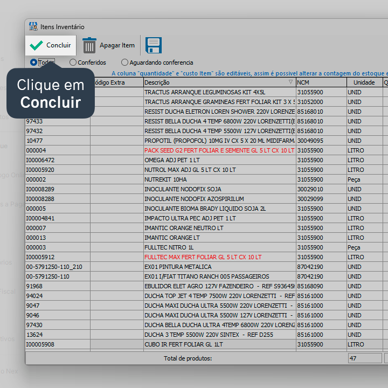The image size is (388, 388).
Task: Click code cell 91968
Action: pyautogui.click(x=58, y=286)
